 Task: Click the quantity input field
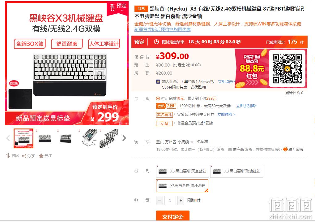point(170,200)
